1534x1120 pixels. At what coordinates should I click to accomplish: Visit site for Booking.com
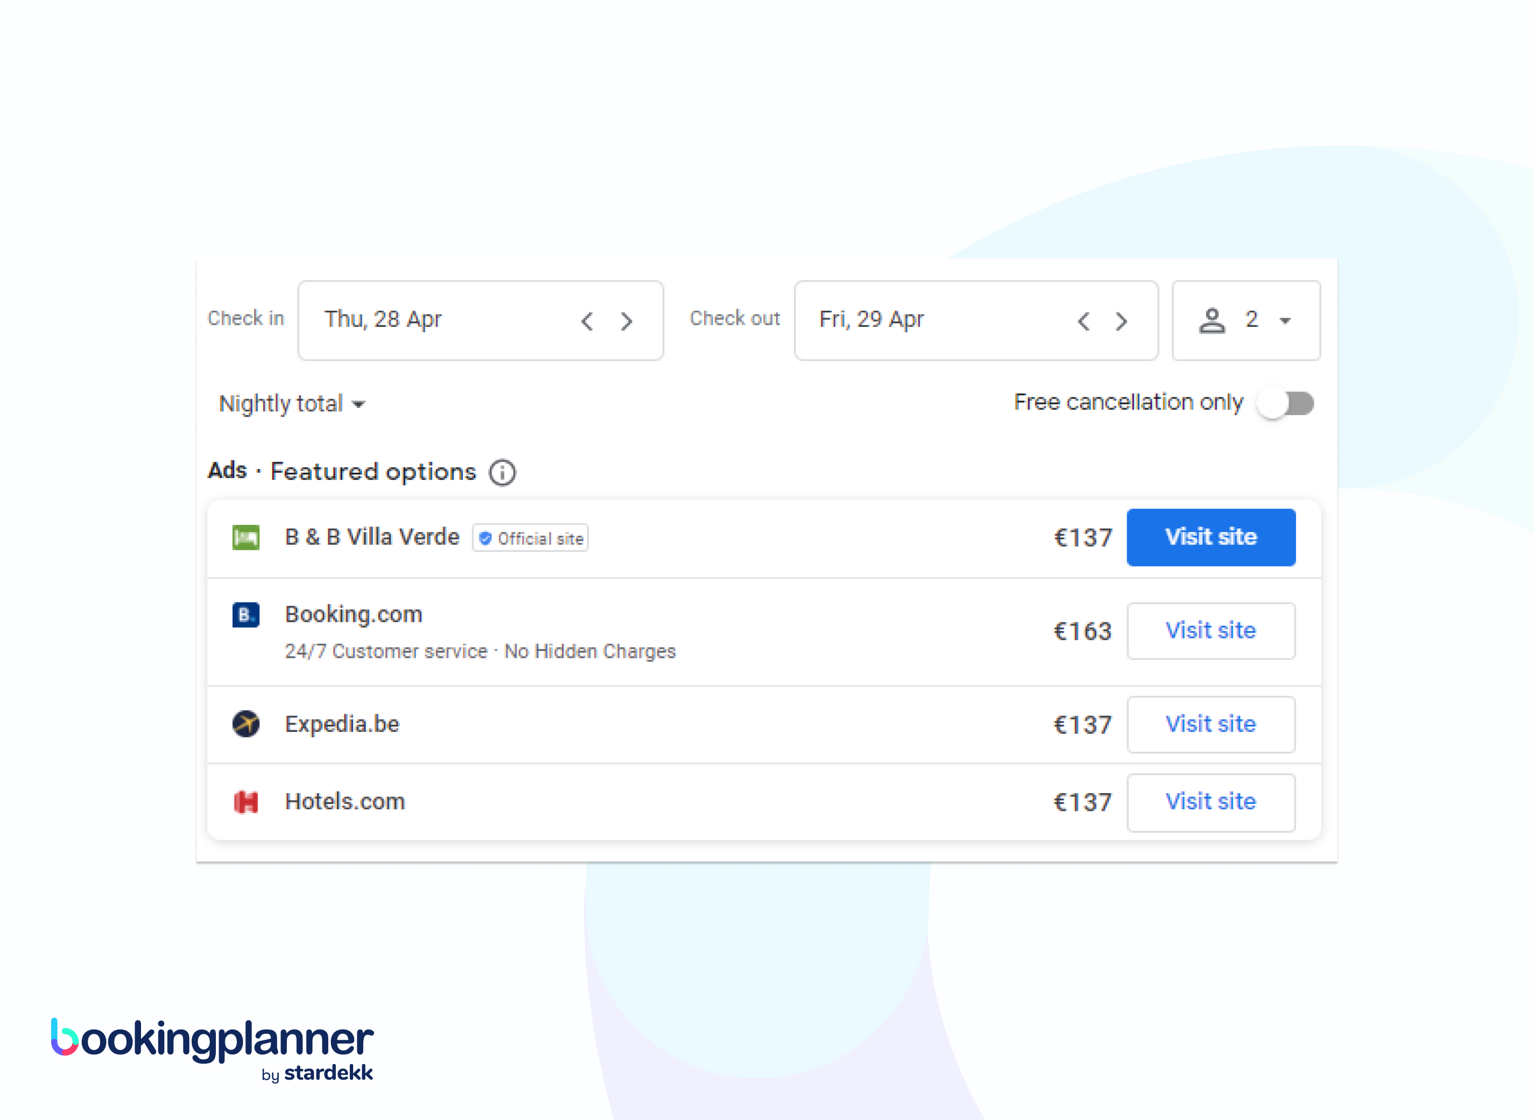(x=1211, y=631)
